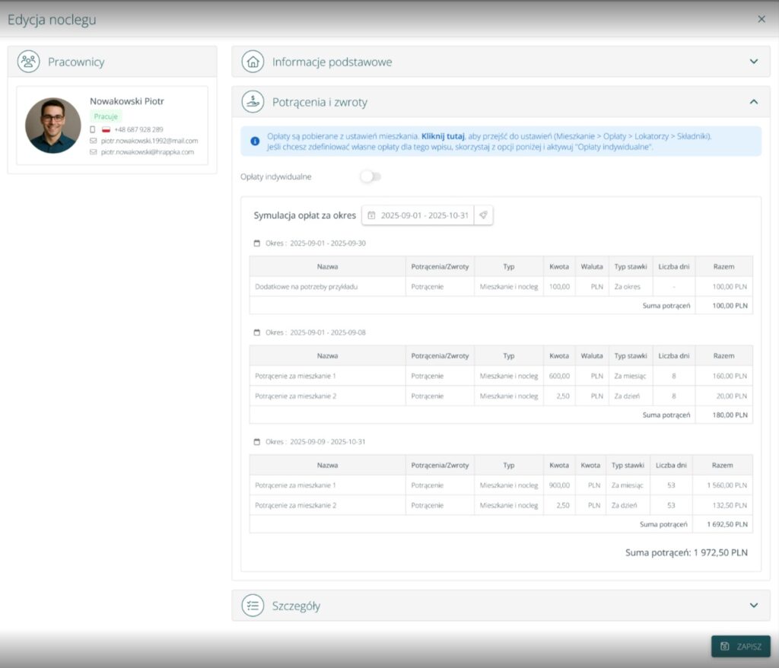Collapse the Potrącenia i zwroty section chevron
779x668 pixels.
pyautogui.click(x=753, y=101)
